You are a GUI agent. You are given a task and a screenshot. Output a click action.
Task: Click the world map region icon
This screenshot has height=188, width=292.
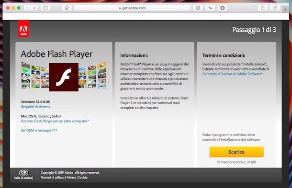(x=23, y=173)
